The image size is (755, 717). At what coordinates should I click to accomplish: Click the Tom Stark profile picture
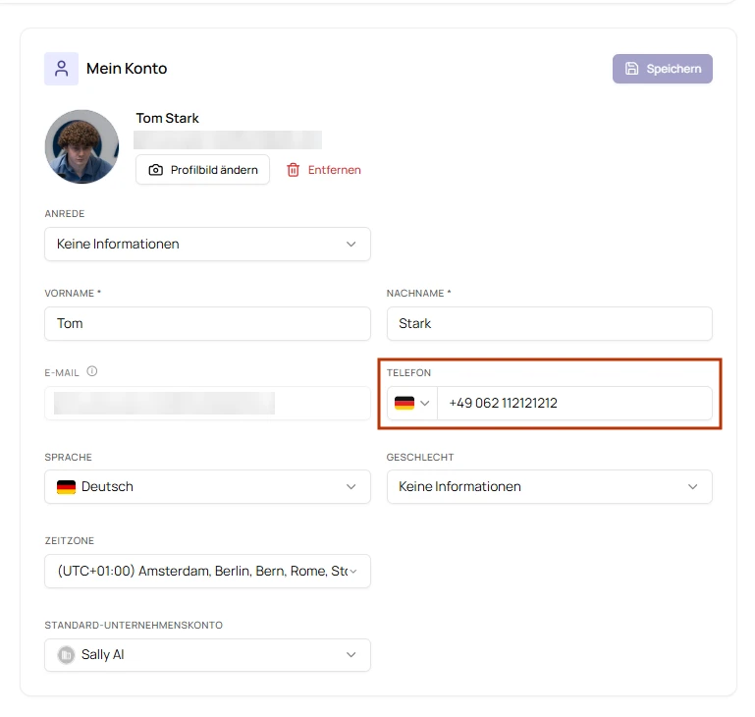click(x=81, y=147)
